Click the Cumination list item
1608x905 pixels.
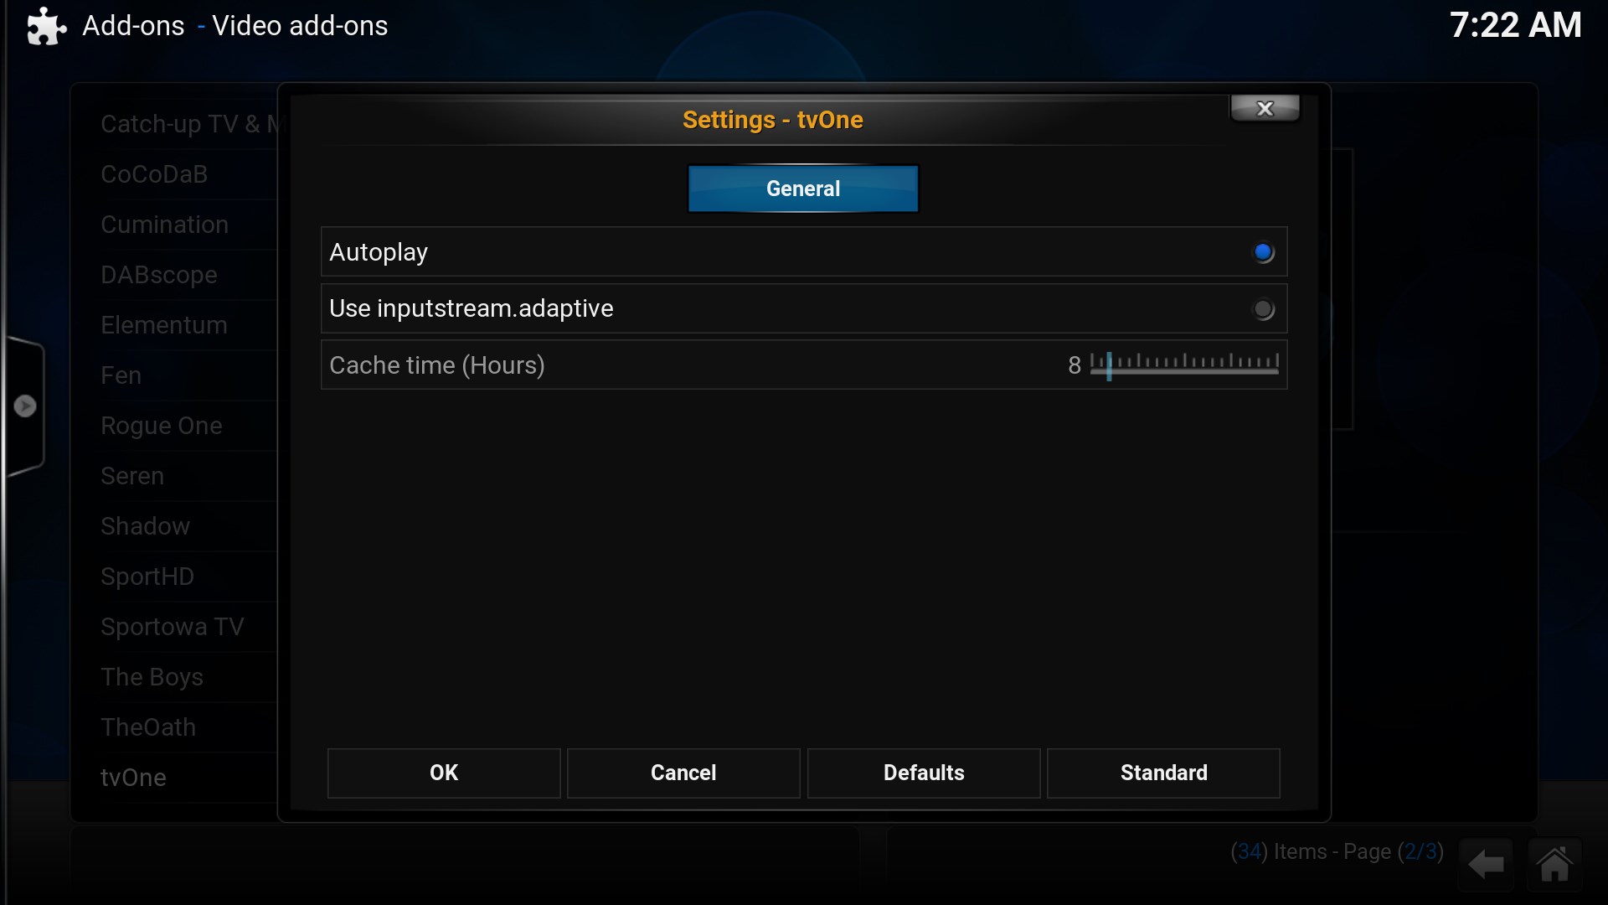pyautogui.click(x=164, y=225)
